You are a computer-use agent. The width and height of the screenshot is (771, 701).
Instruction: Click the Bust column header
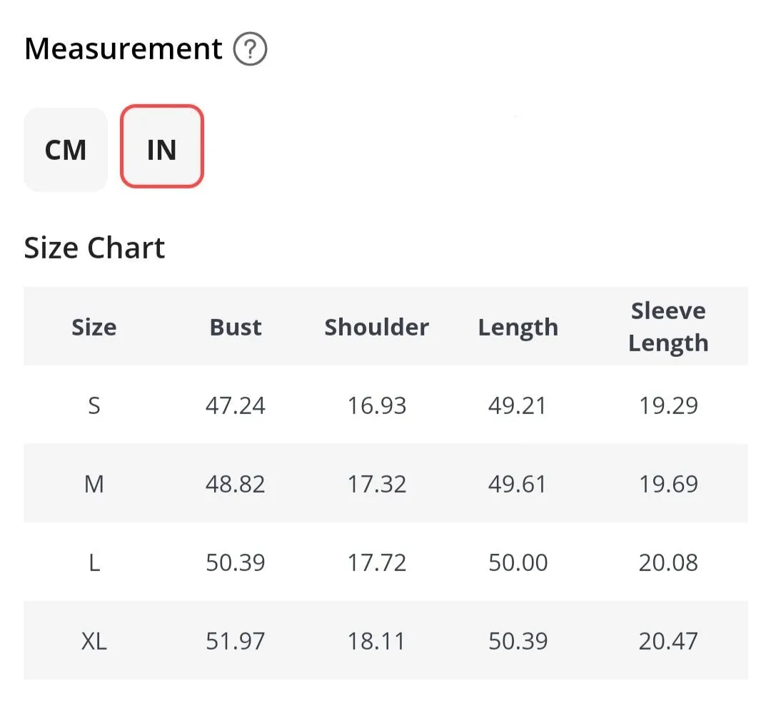pos(236,327)
